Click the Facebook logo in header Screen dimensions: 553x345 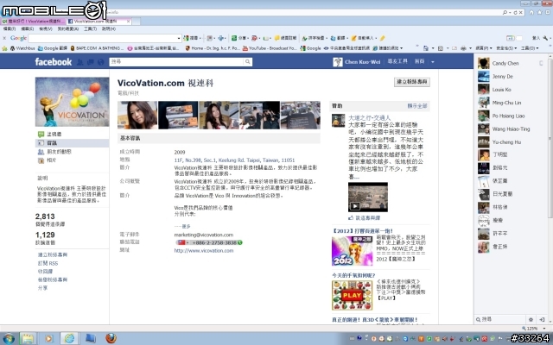tap(54, 62)
